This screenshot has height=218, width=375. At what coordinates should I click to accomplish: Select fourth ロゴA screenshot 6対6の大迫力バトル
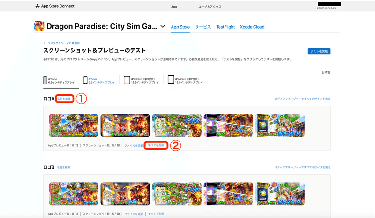tap(228, 125)
